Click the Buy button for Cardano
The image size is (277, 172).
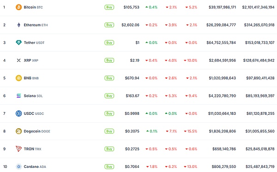click(x=109, y=166)
